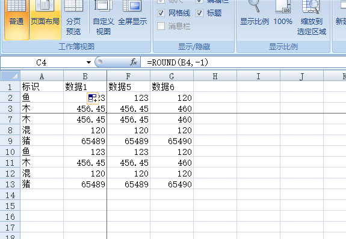Toggle the Gridlines (网格线) checkbox
Viewport: 346px width, 239px height.
[161, 13]
